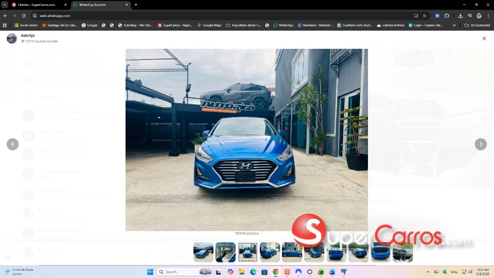Close the WhatsApp image viewer
This screenshot has height=278, width=494.
pyautogui.click(x=484, y=39)
